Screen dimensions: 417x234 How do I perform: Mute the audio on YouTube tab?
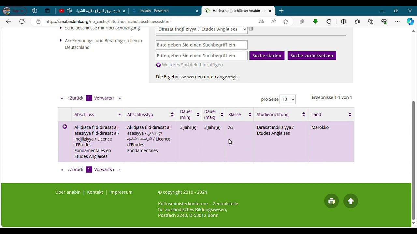[x=69, y=11]
